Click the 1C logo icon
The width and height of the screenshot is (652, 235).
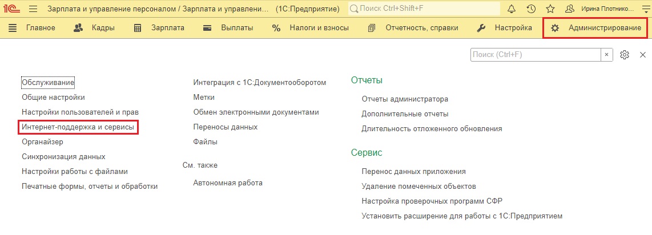tap(11, 9)
